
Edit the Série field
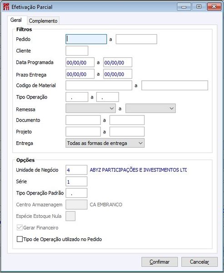tap(76, 181)
